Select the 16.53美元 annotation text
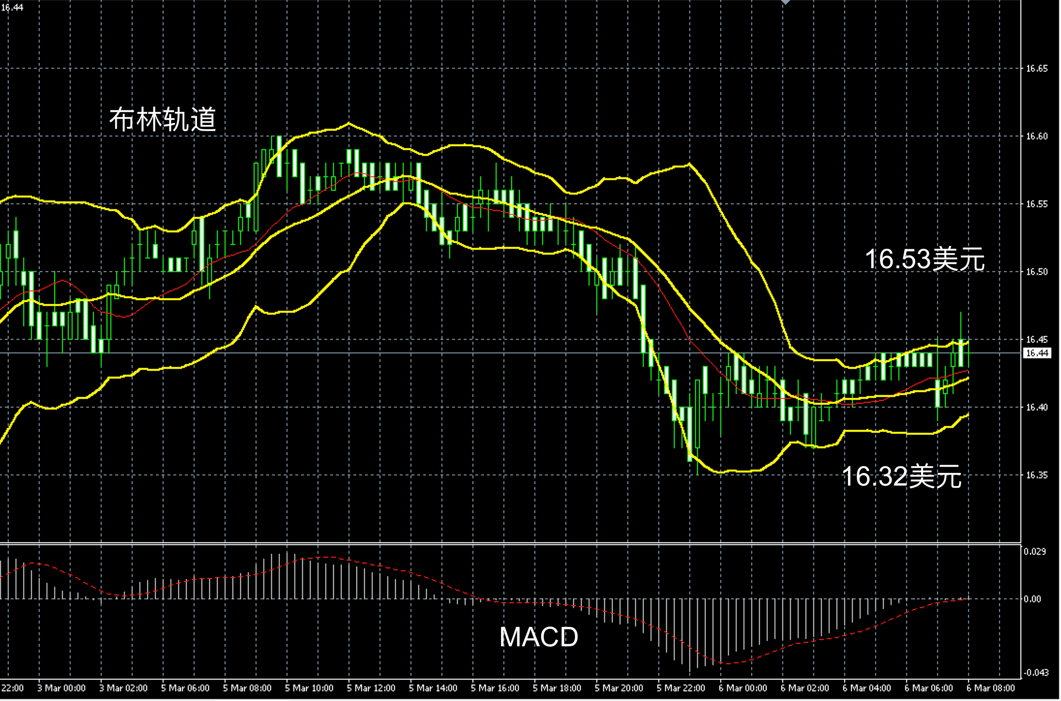Image resolution: width=1061 pixels, height=701 pixels. (x=925, y=259)
